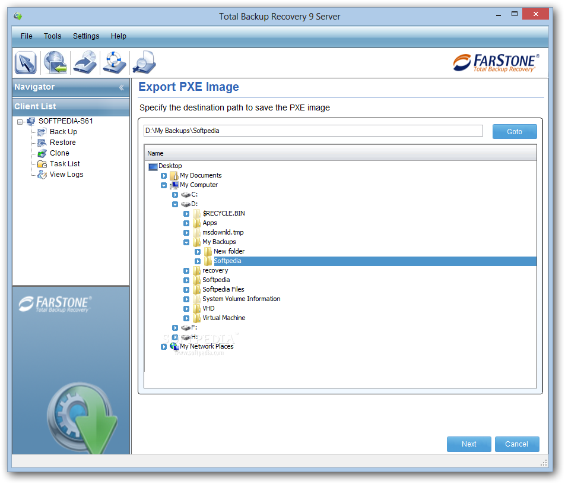The height and width of the screenshot is (484, 565).
Task: Click the Clone icon in Client List
Action: click(42, 153)
